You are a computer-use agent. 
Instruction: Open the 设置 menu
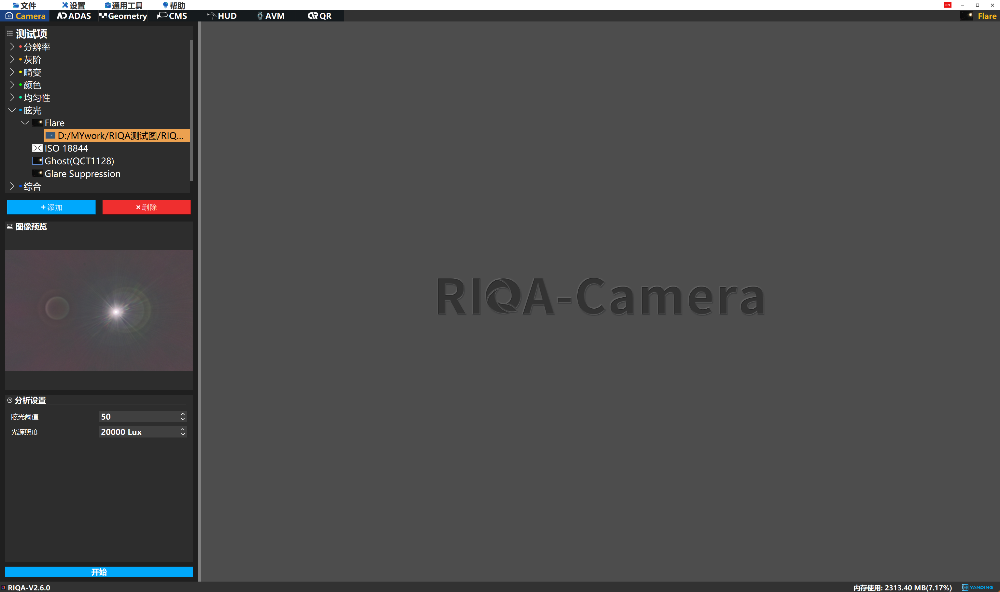[x=74, y=5]
